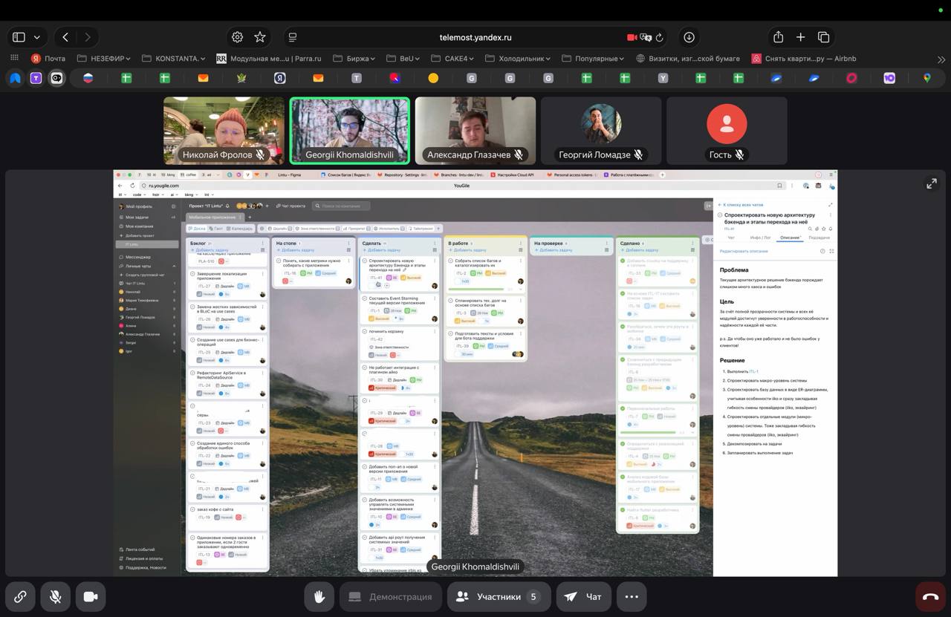Start screen sharing with Демонстрация
This screenshot has height=617, width=951.
point(390,596)
